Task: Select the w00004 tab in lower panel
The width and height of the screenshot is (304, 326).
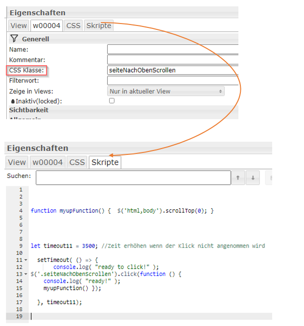Action: (47, 162)
